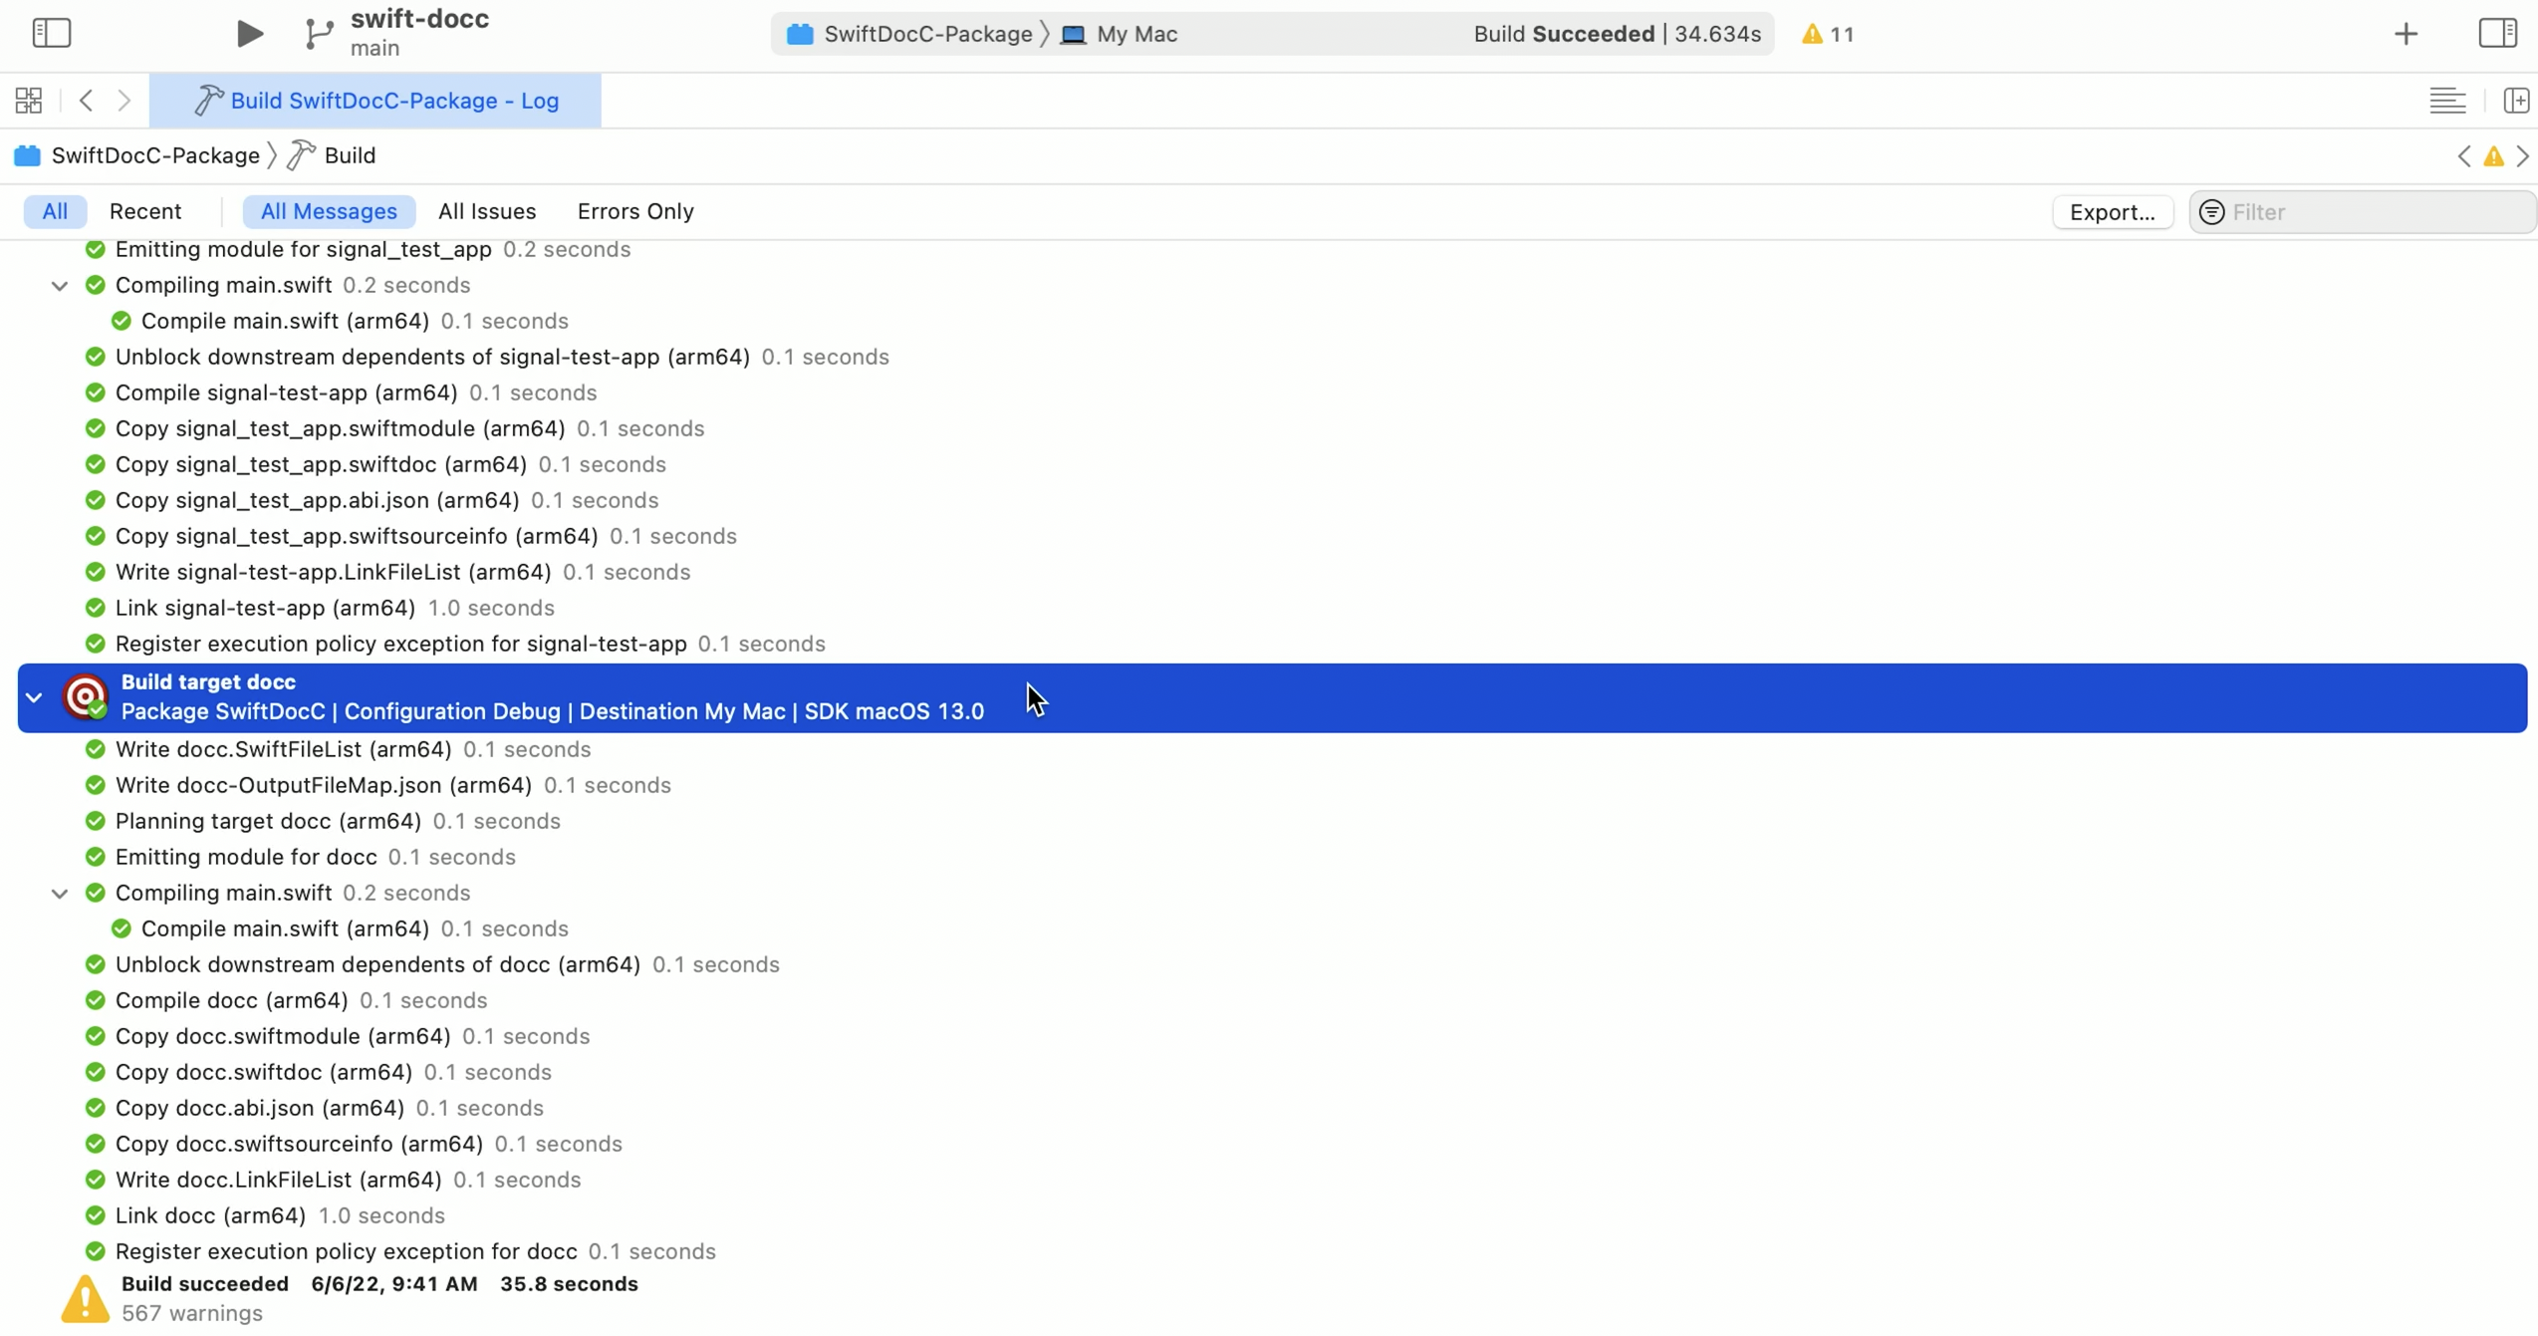The image size is (2538, 1336).
Task: Show Errors Only messages
Action: coord(634,211)
